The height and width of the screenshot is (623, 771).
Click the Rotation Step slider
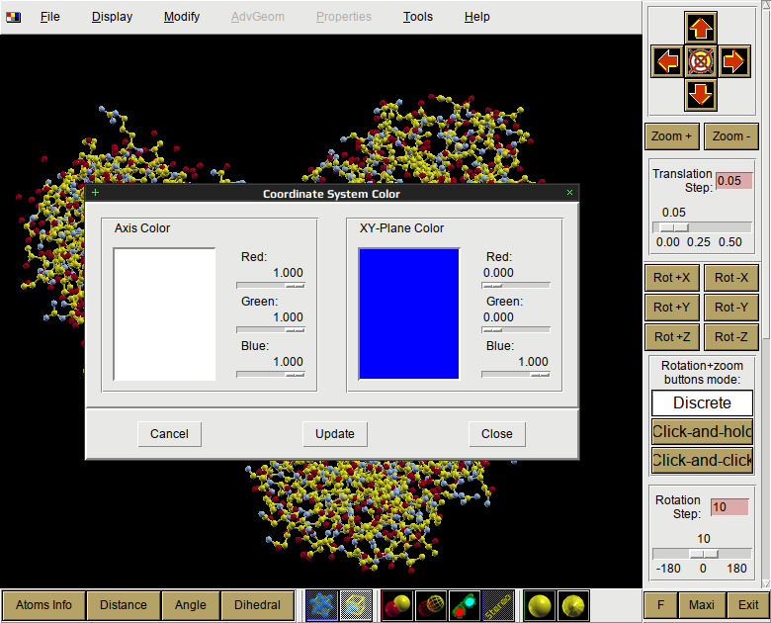[702, 554]
